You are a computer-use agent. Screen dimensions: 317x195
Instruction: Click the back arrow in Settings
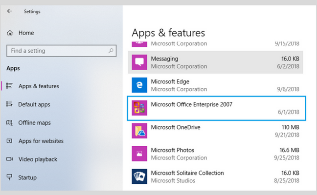pyautogui.click(x=9, y=11)
